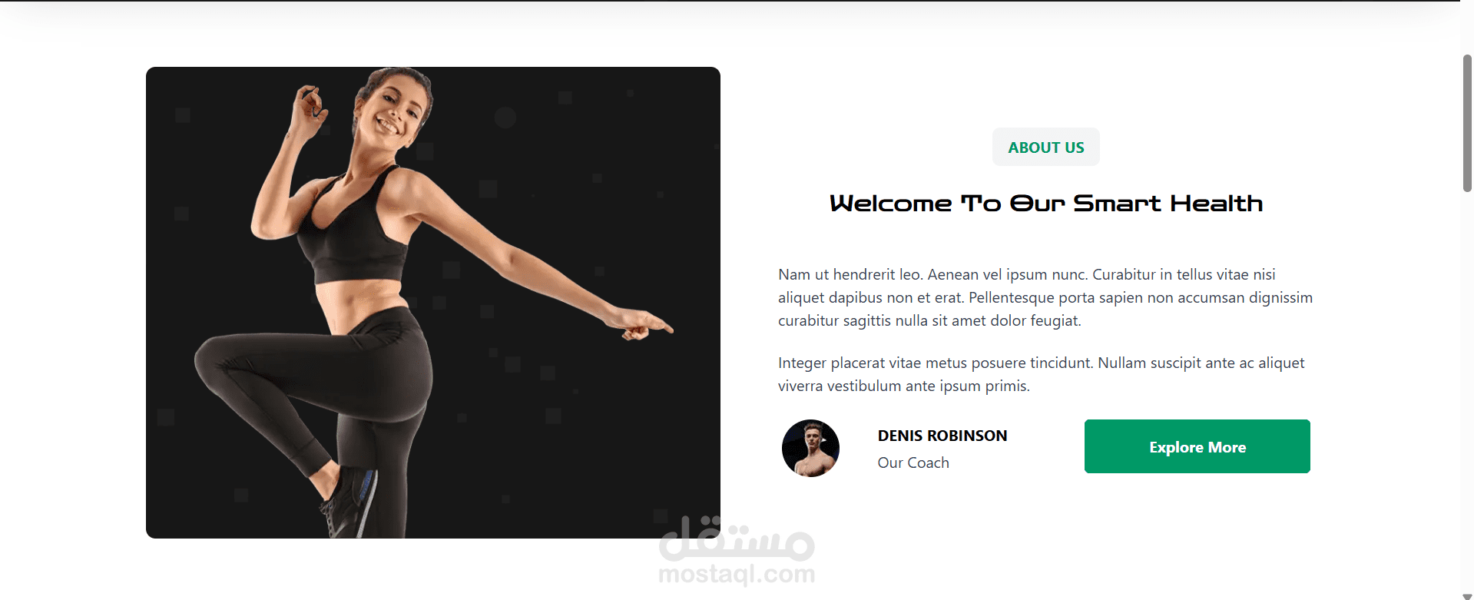Click the green Explore More button

pyautogui.click(x=1197, y=446)
